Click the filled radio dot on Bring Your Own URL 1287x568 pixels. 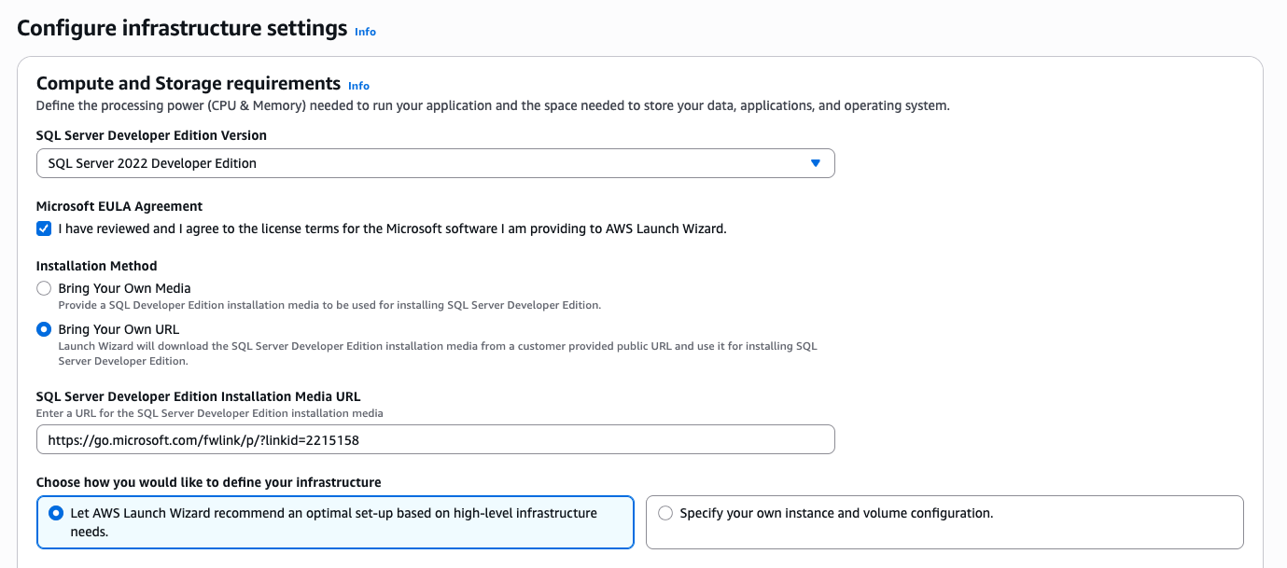44,328
